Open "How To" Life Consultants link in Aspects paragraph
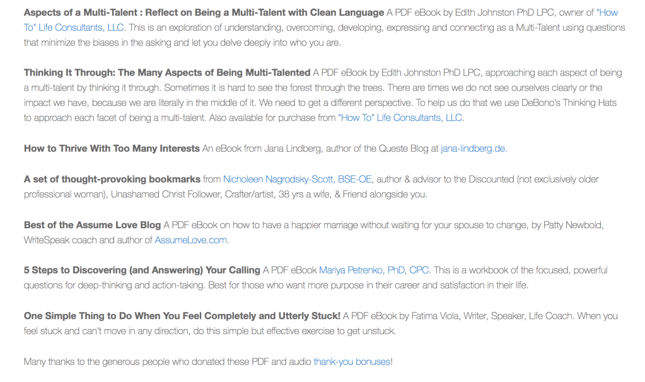This screenshot has height=382, width=645. (76, 28)
